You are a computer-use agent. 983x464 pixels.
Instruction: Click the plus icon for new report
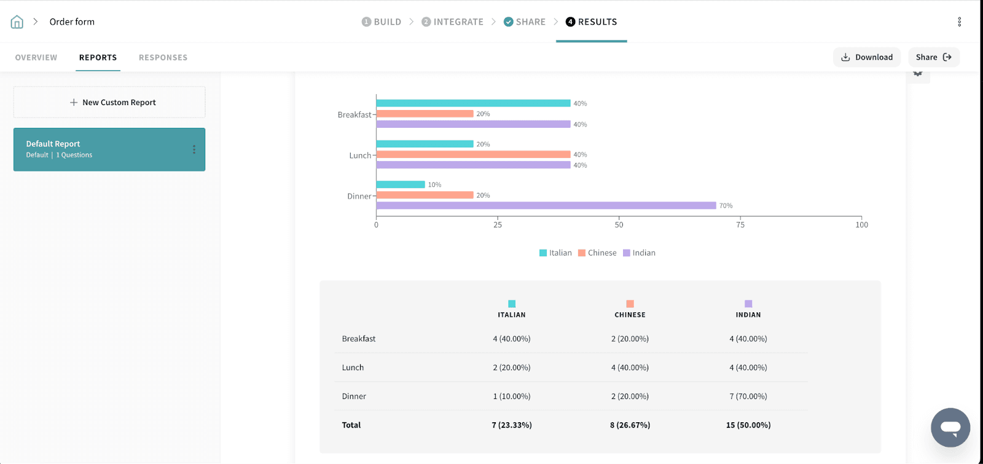click(74, 103)
